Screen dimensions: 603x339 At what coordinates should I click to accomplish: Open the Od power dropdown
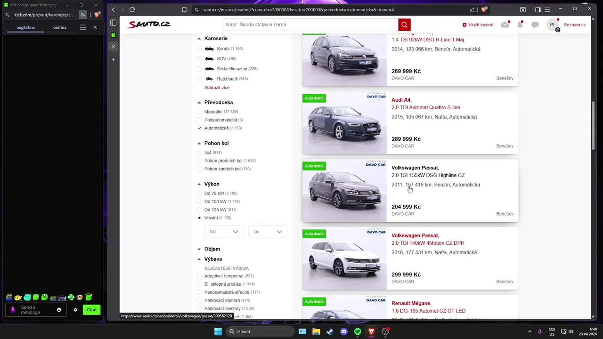coord(224,232)
